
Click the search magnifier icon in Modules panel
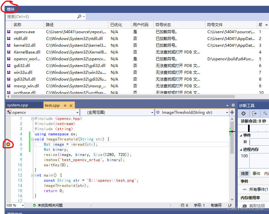pos(79,16)
